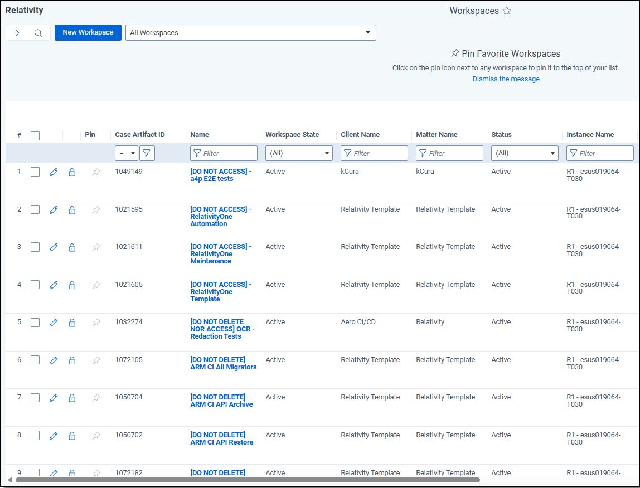Viewport: 640px width, 488px height.
Task: Pin the OCR Redaction Tests workspace
Action: click(96, 323)
